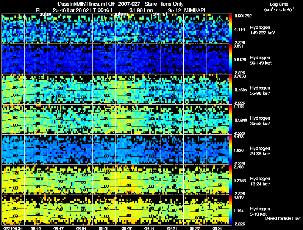303x230 pixels.
Task: Click the 0.5240 colorbar midpoint value
Action: coord(241,120)
